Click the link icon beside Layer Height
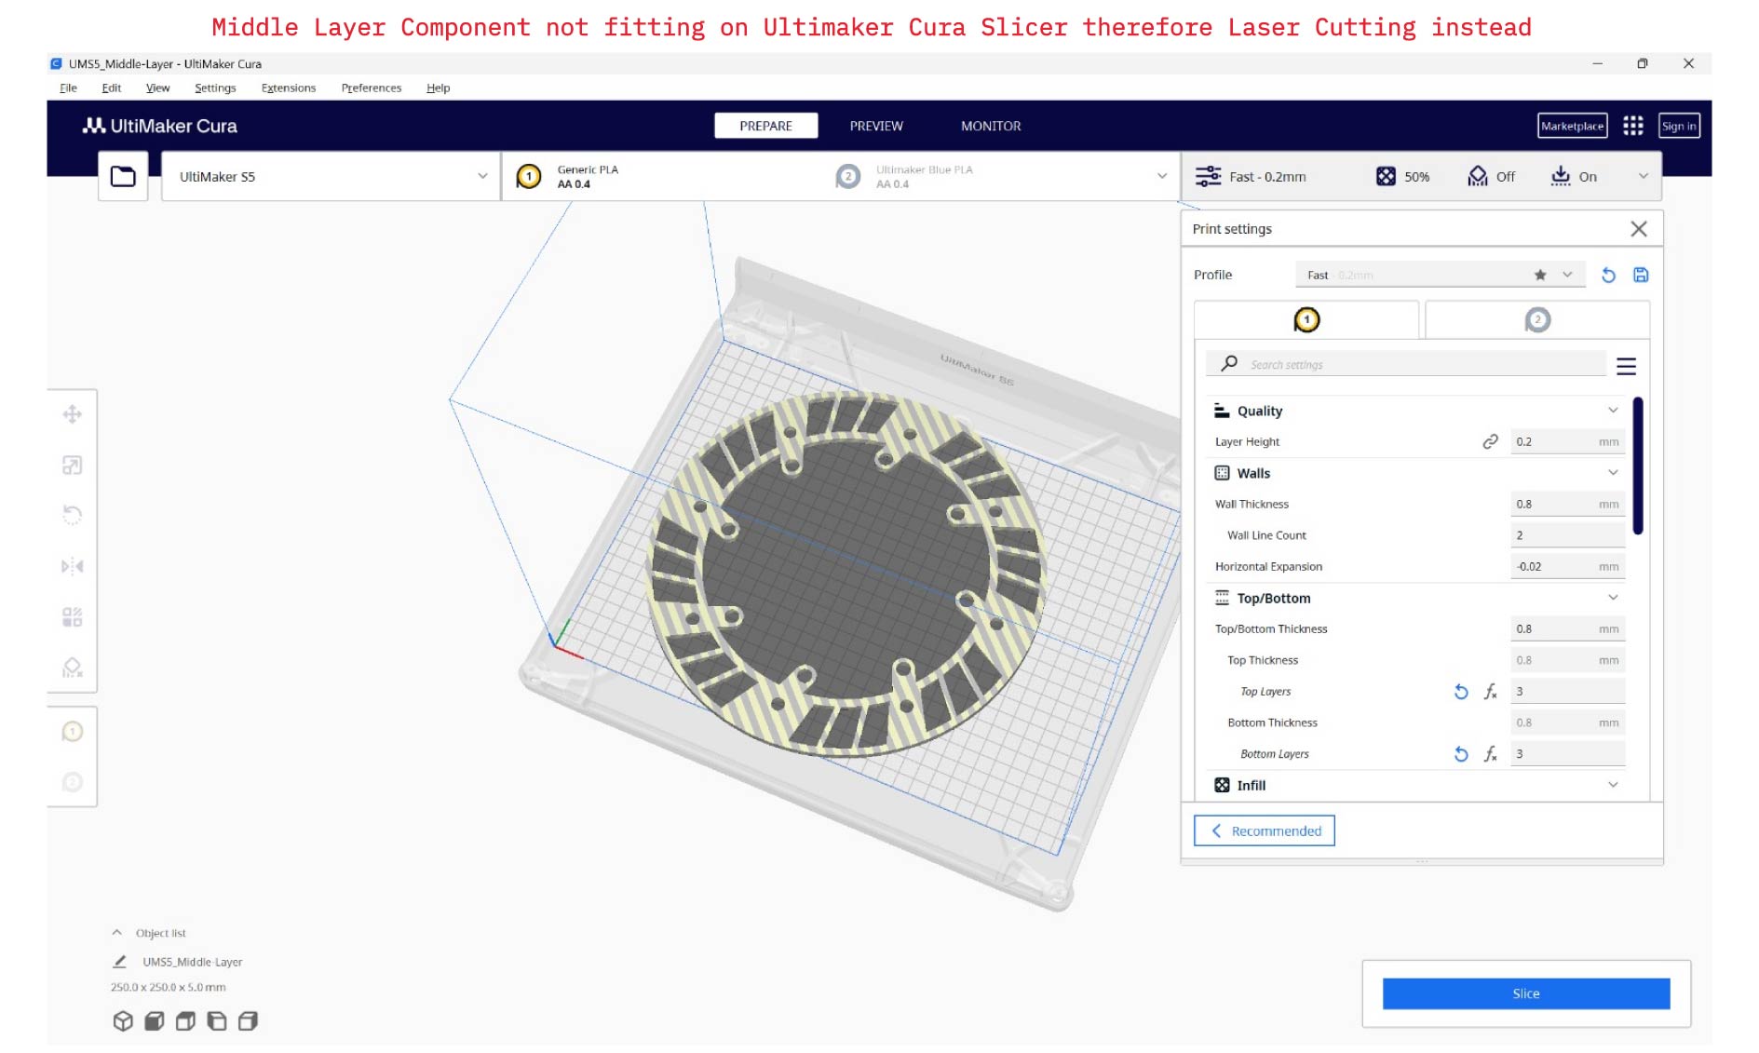 (1490, 441)
